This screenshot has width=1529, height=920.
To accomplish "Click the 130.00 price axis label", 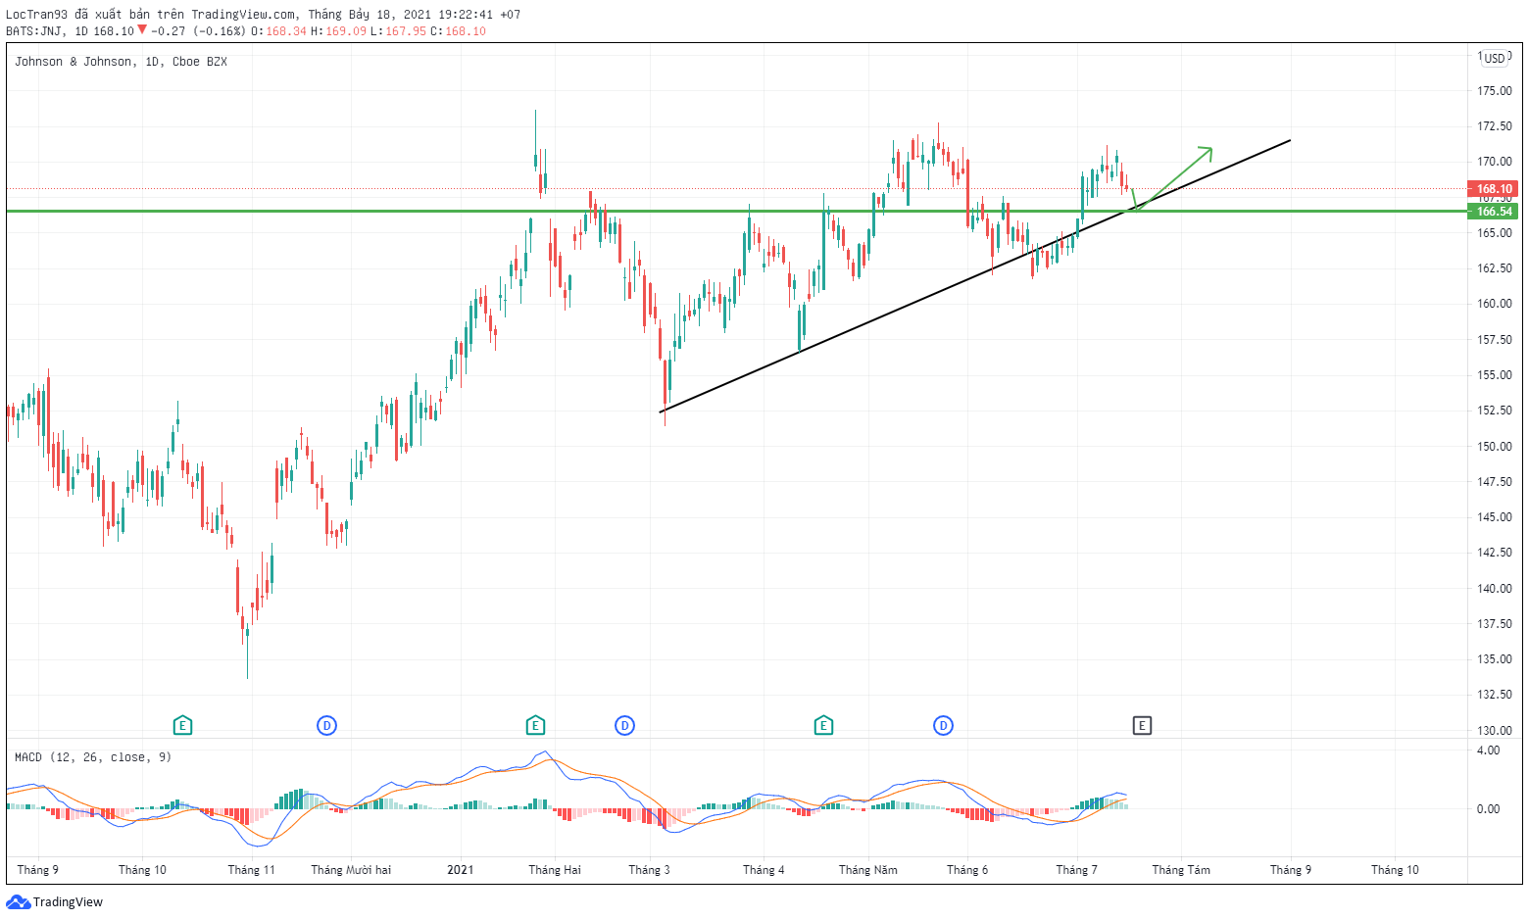I will coord(1495,731).
